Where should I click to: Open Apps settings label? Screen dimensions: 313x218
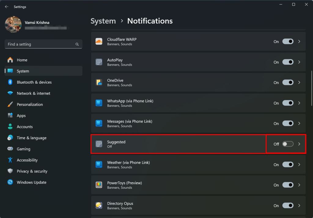[21, 116]
